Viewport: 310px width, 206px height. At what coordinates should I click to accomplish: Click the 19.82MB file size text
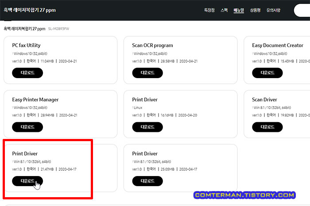[x=287, y=115]
